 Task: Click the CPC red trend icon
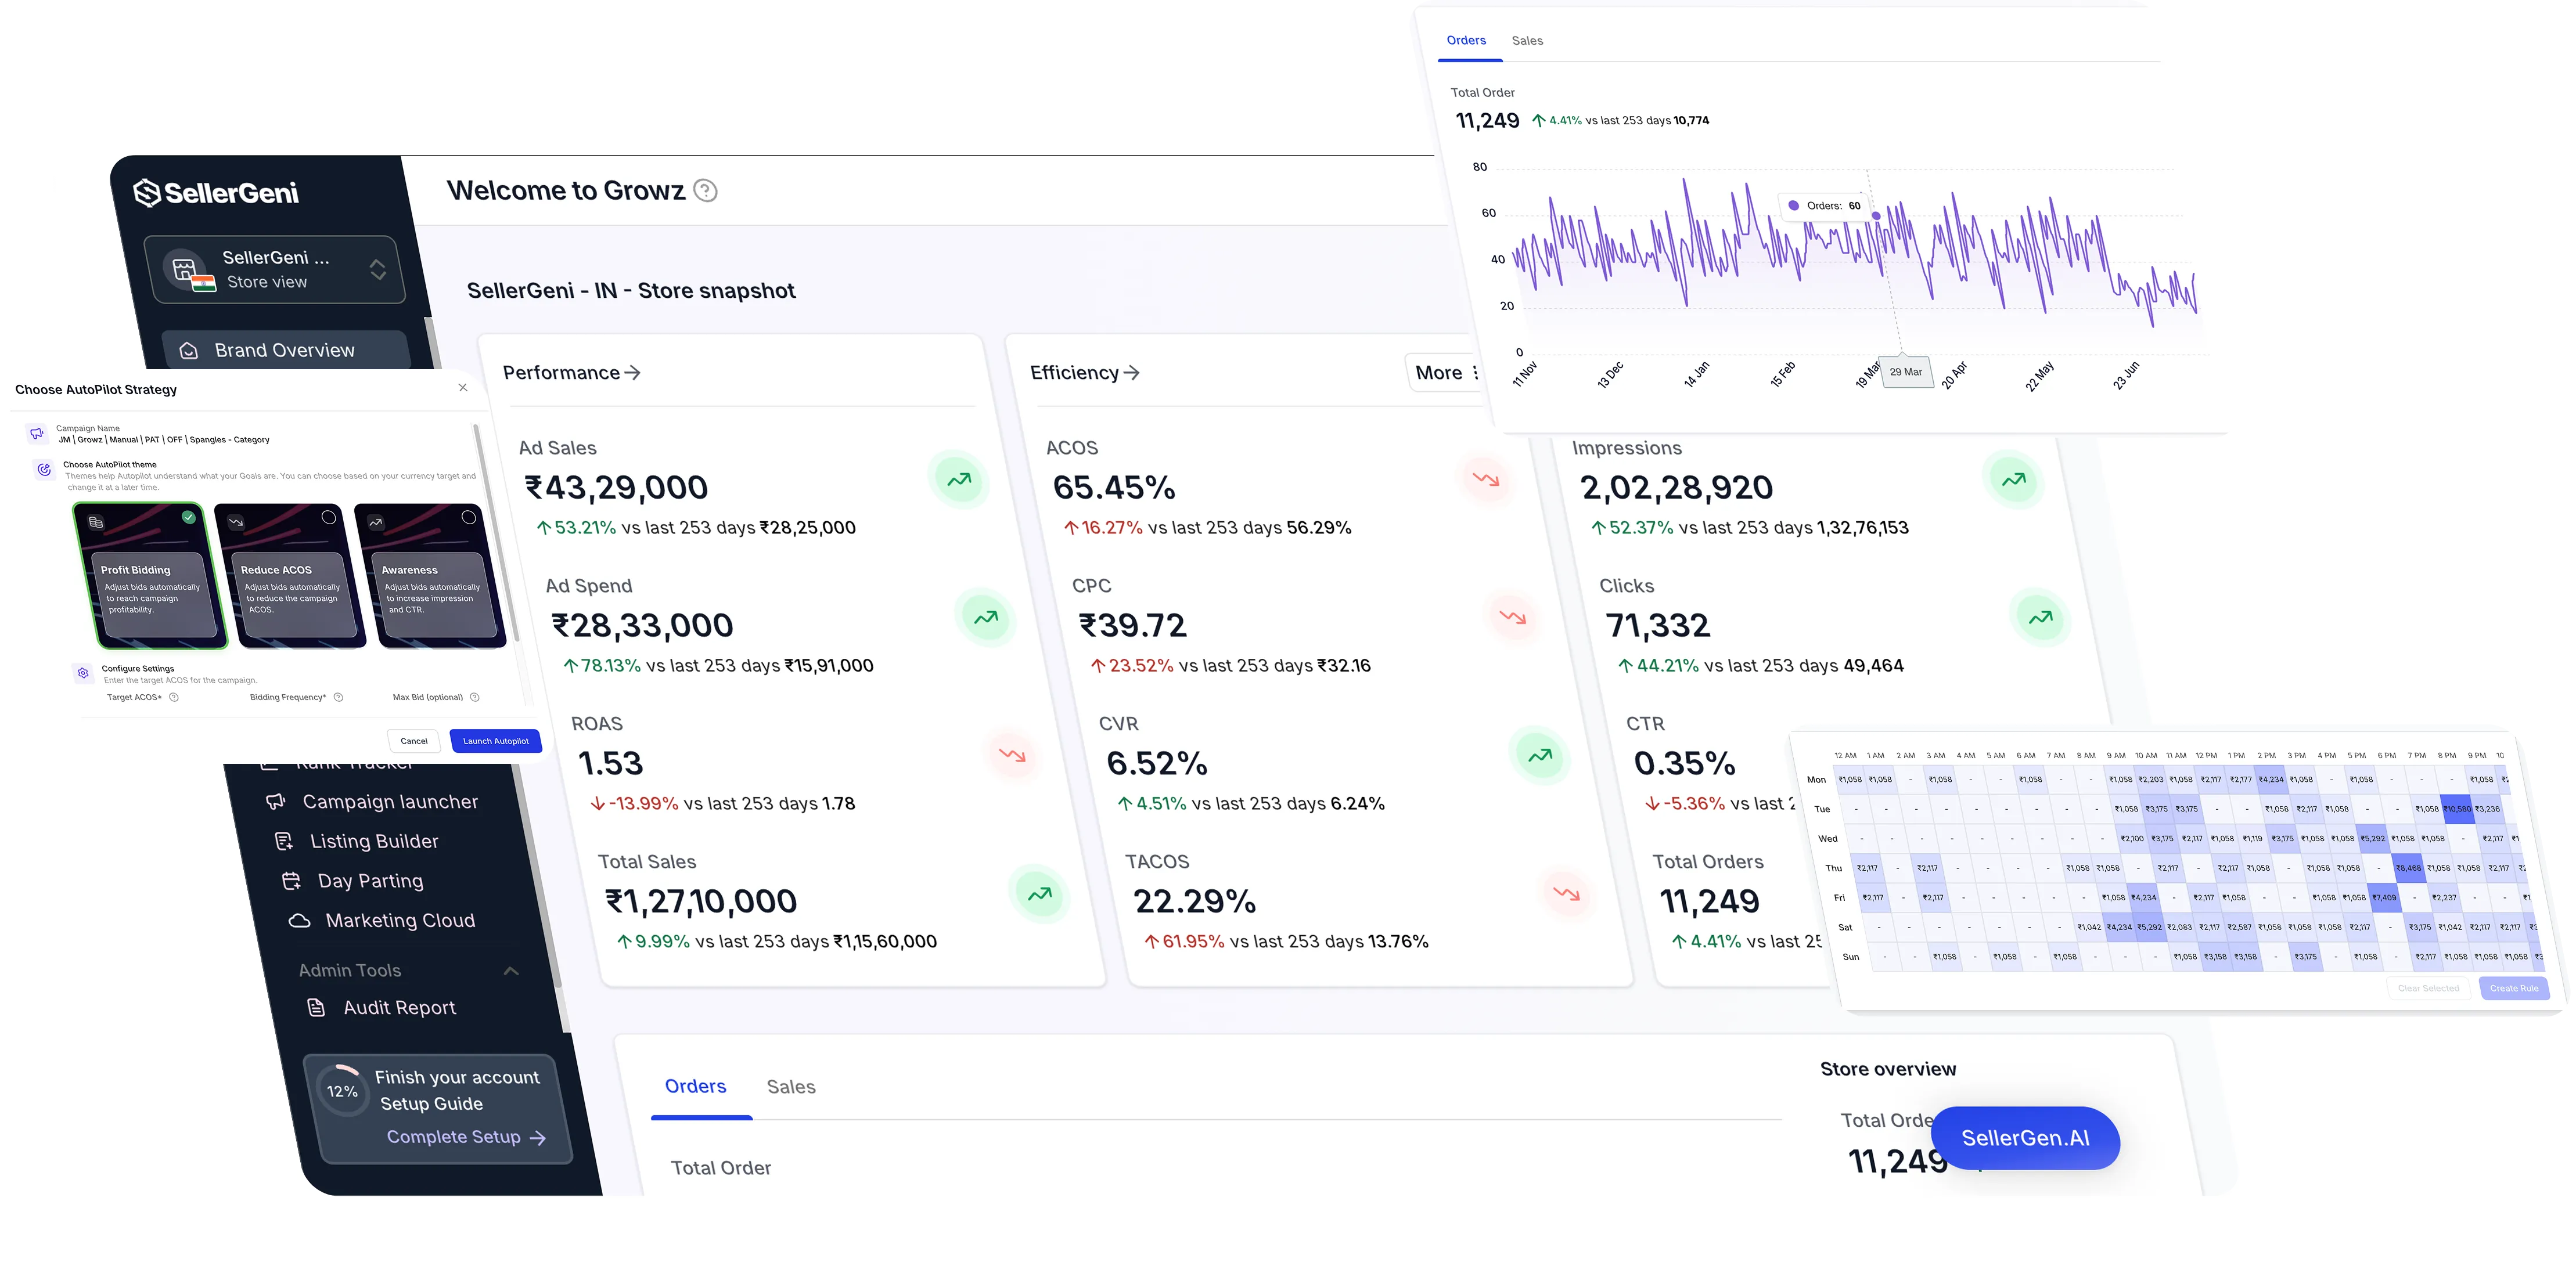tap(1513, 618)
